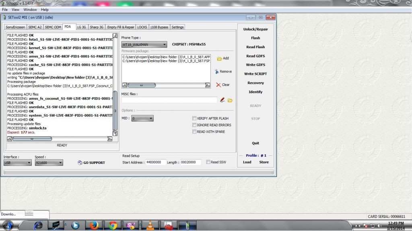The width and height of the screenshot is (412, 231).
Task: Click the red flag action center tray icon
Action: point(365,226)
